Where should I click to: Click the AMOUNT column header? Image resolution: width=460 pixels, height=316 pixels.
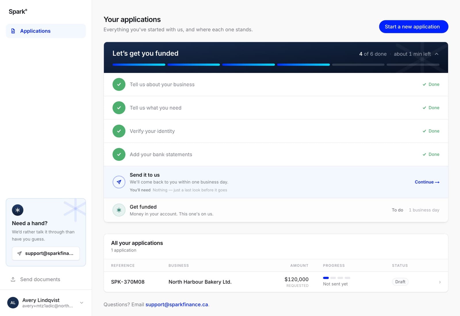(x=299, y=265)
